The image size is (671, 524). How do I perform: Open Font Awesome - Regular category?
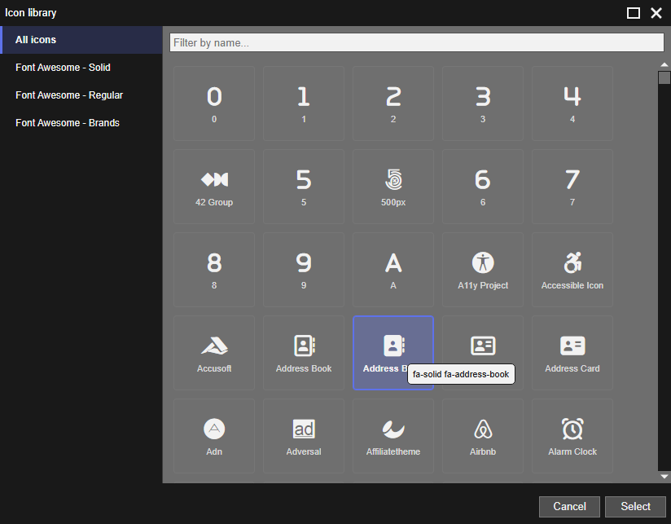[x=81, y=95]
